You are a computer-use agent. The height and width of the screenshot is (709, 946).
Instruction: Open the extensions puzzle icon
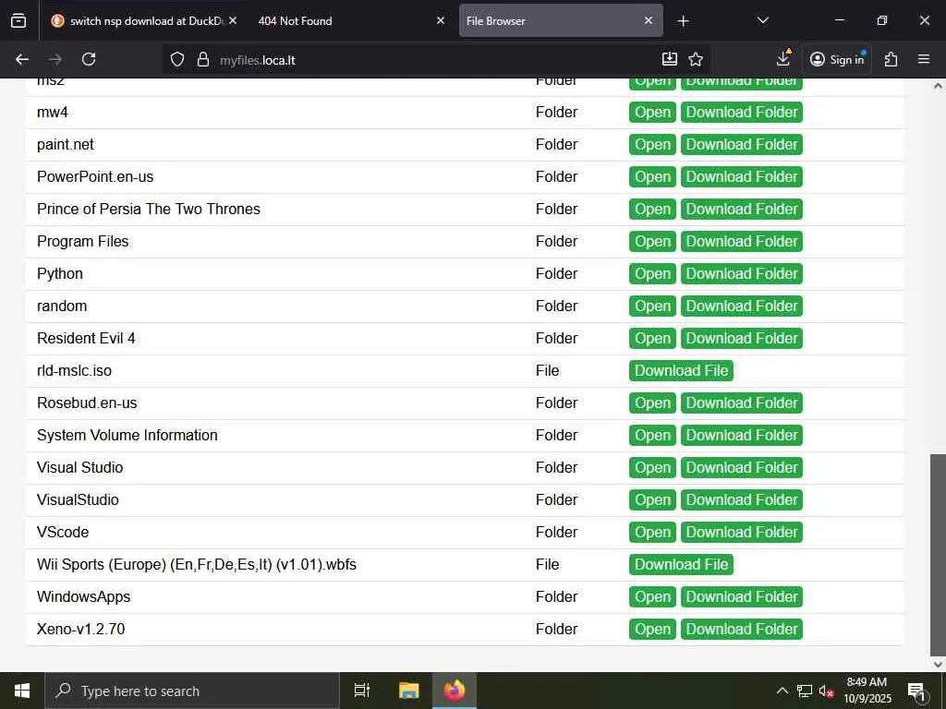coord(891,59)
